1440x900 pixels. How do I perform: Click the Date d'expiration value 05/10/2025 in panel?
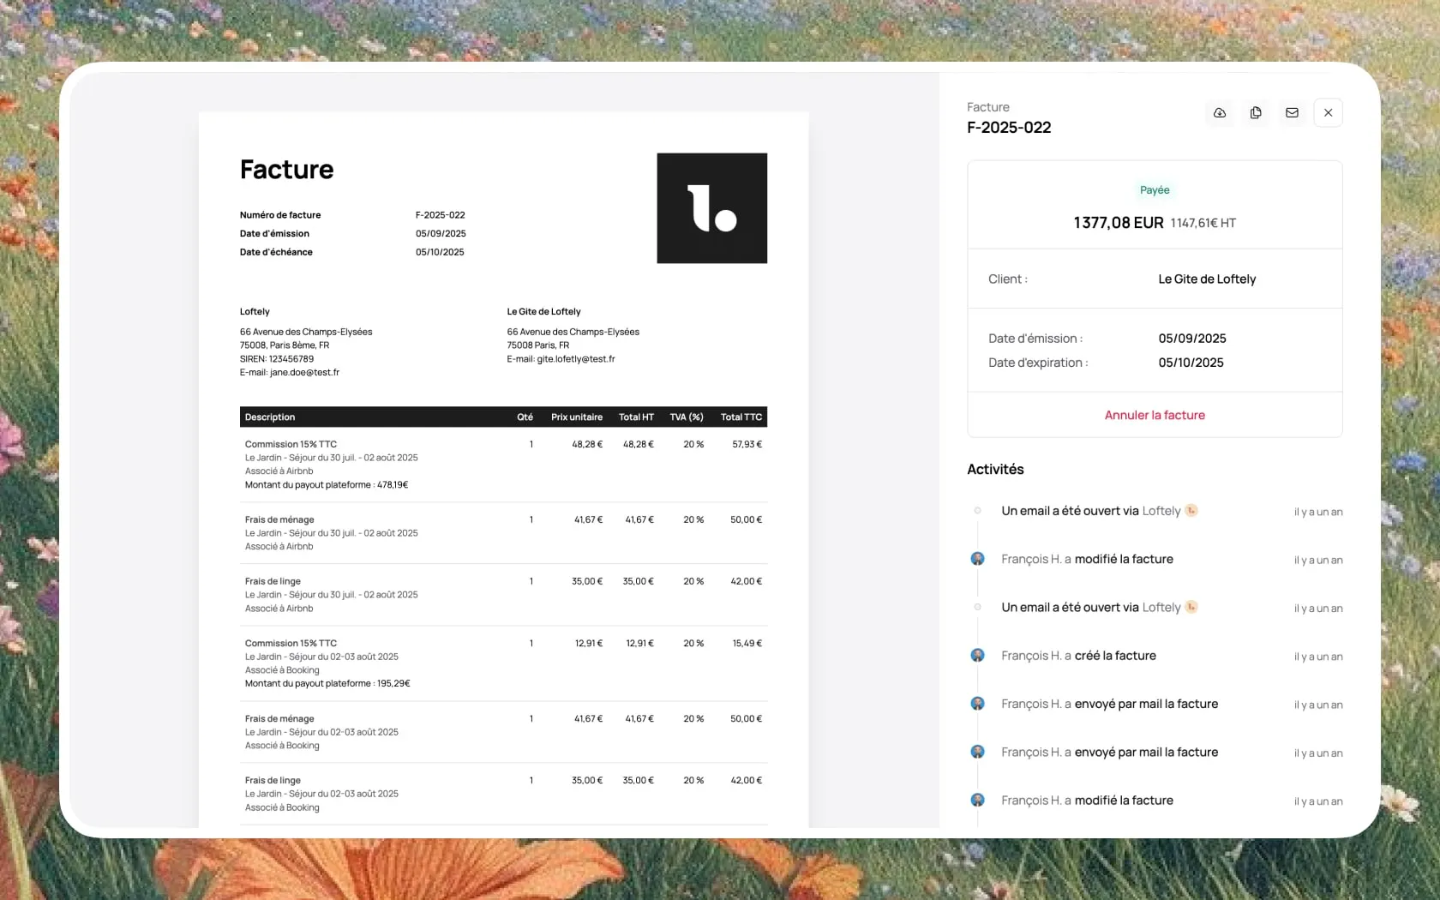click(x=1191, y=363)
